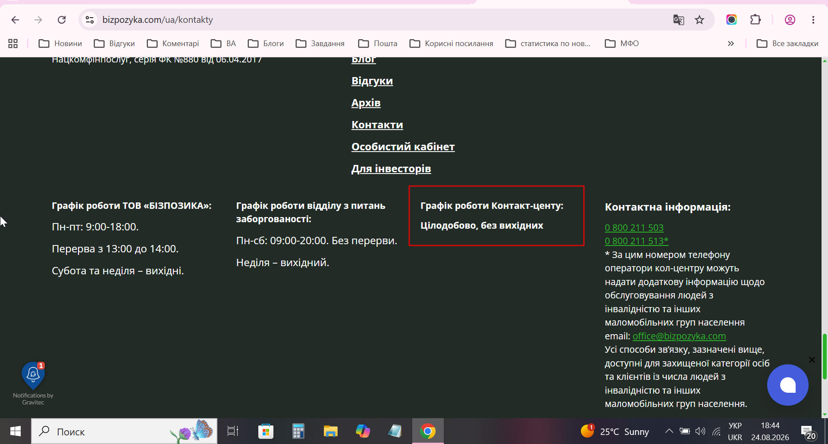Screen dimensions: 828x444
Task: Open the Пошта bookmark folder
Action: 378,43
